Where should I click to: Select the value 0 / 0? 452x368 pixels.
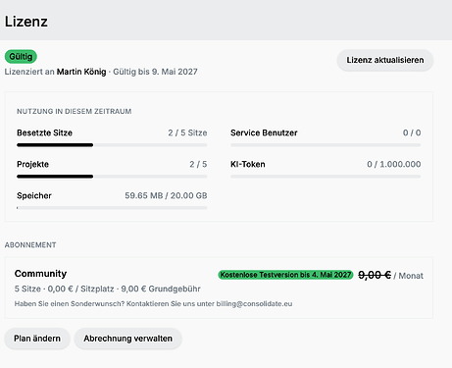412,132
